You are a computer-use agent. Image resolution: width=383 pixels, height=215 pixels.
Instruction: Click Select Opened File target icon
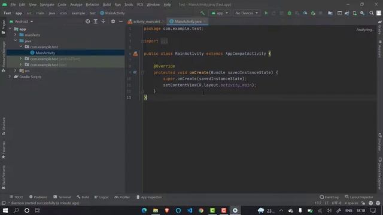pyautogui.click(x=88, y=21)
